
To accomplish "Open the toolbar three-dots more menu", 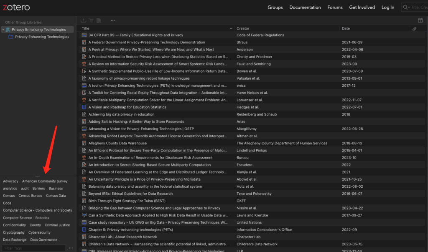I will (x=112, y=20).
